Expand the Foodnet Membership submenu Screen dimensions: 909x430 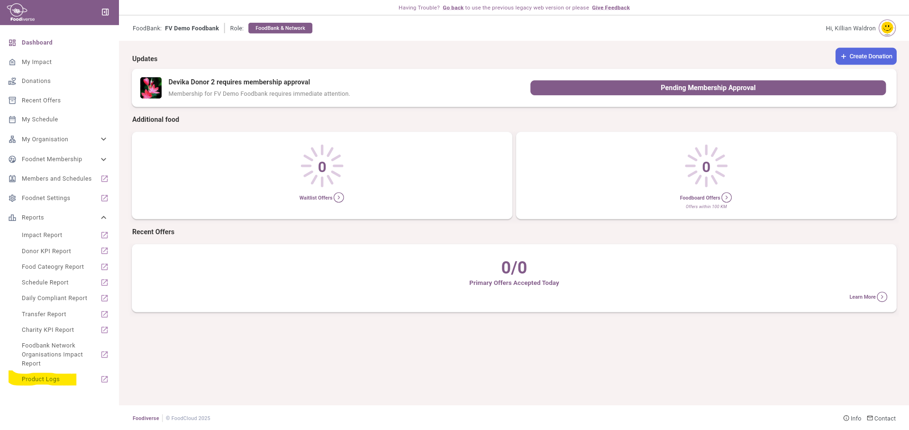coord(104,159)
